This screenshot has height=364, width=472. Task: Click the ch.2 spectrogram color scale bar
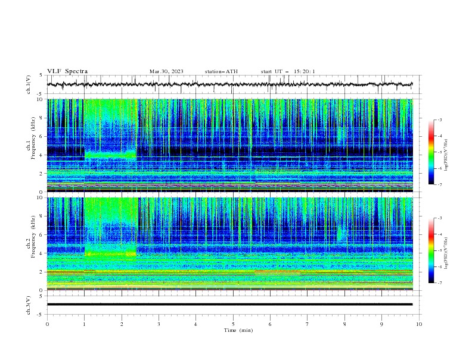click(x=431, y=250)
